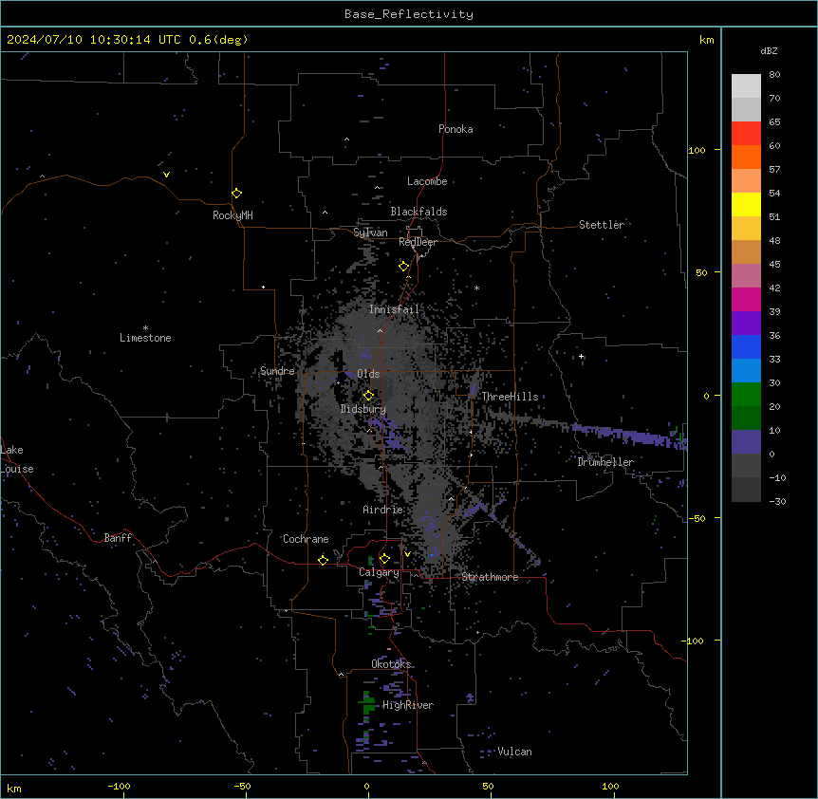Click the Cochrane city label
818x799 pixels.
[x=306, y=539]
